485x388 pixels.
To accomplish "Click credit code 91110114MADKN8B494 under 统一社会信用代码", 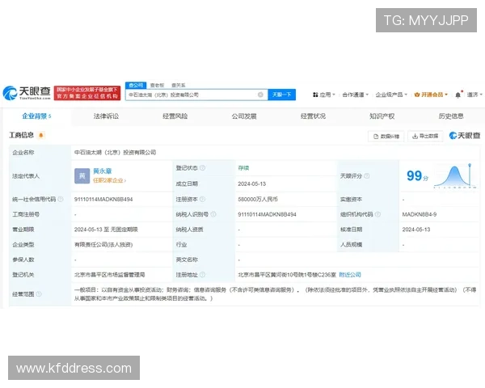I will click(103, 200).
